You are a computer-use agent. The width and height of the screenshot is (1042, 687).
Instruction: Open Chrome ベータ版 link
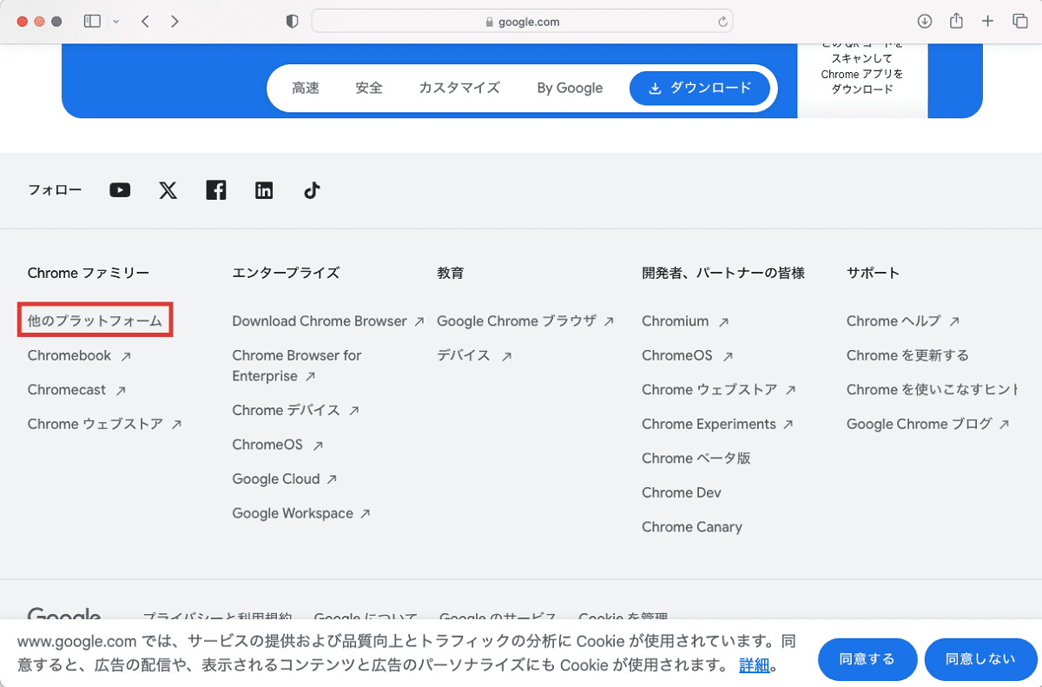(696, 458)
